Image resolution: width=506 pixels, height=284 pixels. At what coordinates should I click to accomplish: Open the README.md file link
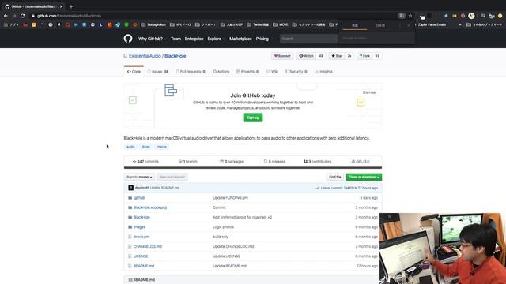click(x=144, y=266)
